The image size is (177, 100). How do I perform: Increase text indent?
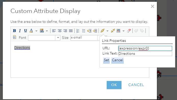click(x=89, y=31)
